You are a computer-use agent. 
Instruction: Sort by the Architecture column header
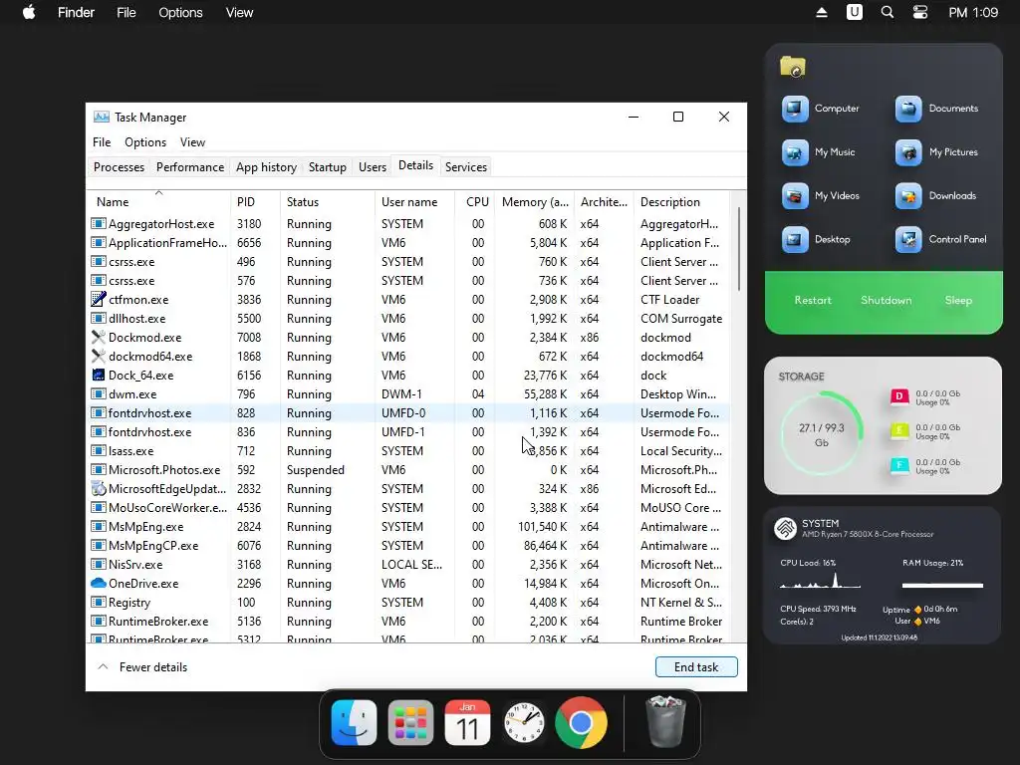[604, 202]
